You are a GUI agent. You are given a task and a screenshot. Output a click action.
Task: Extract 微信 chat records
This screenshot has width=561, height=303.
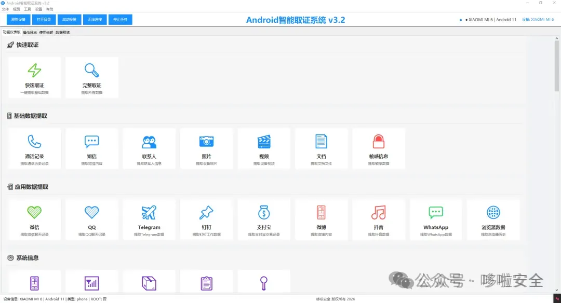[x=34, y=219]
